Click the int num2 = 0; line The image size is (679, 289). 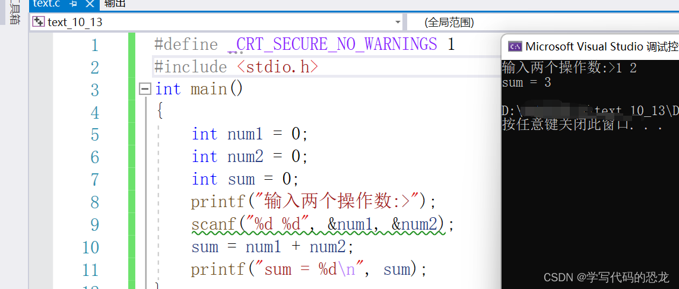[249, 157]
